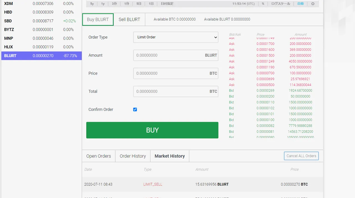Screen dimensions: 355x198
Task: Click bid price 0.00000100
Action: [x=265, y=120]
